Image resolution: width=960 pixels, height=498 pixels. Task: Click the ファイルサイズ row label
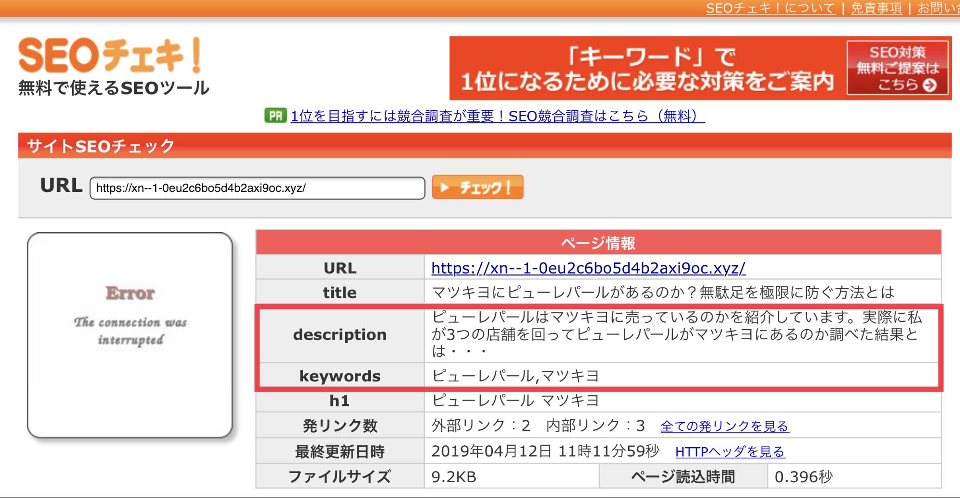click(340, 476)
